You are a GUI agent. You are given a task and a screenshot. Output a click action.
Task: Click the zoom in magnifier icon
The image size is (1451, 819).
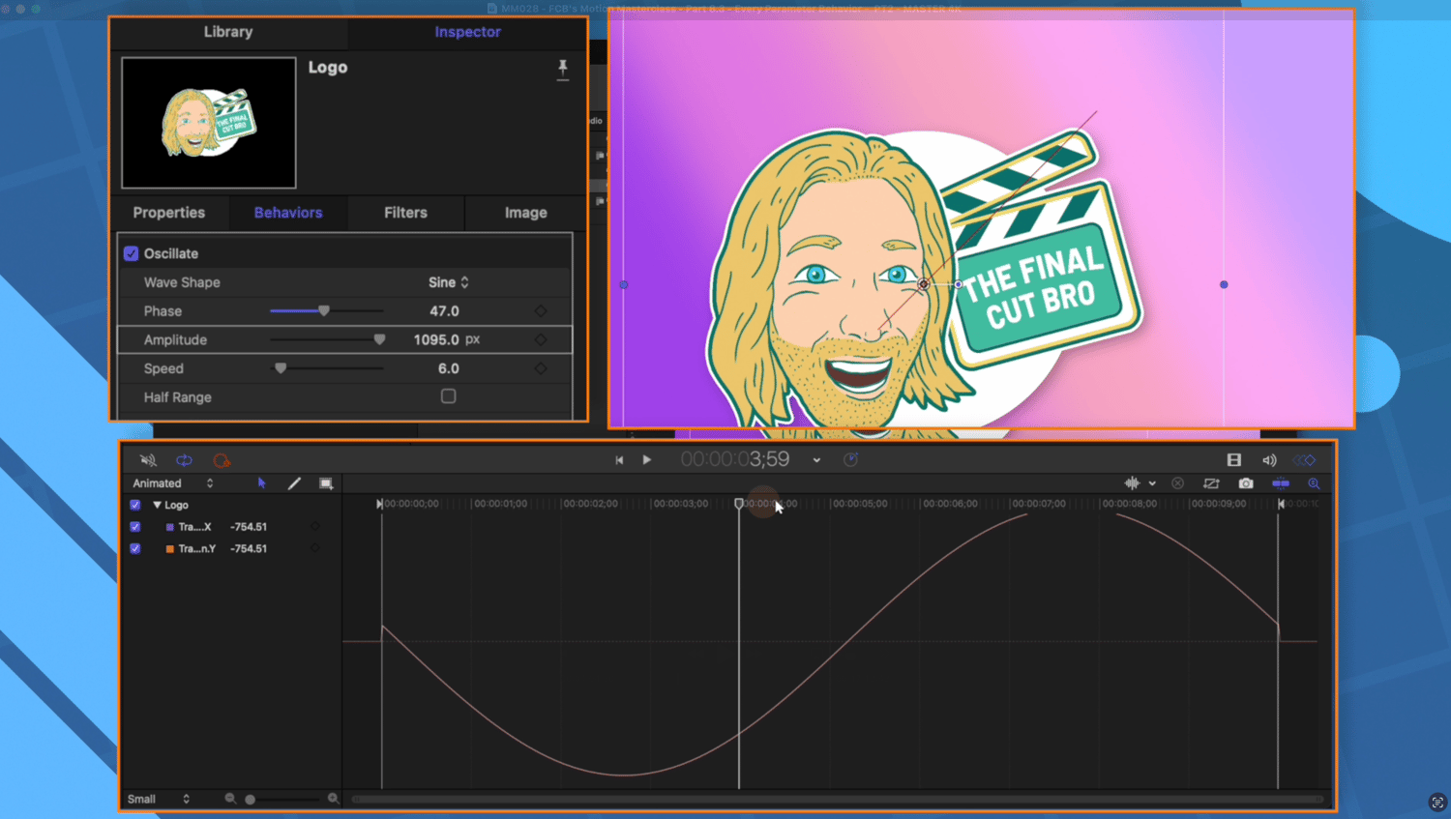pyautogui.click(x=334, y=799)
